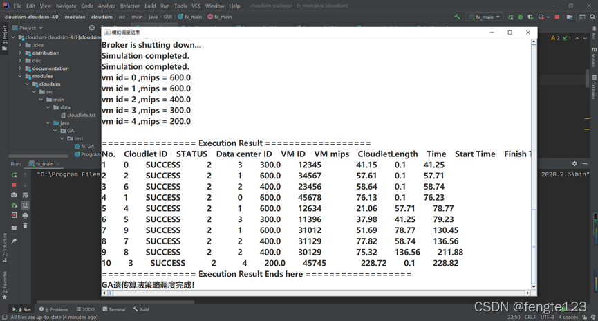The height and width of the screenshot is (321, 598).
Task: Open Run panel settings gear
Action: pyautogui.click(x=574, y=163)
